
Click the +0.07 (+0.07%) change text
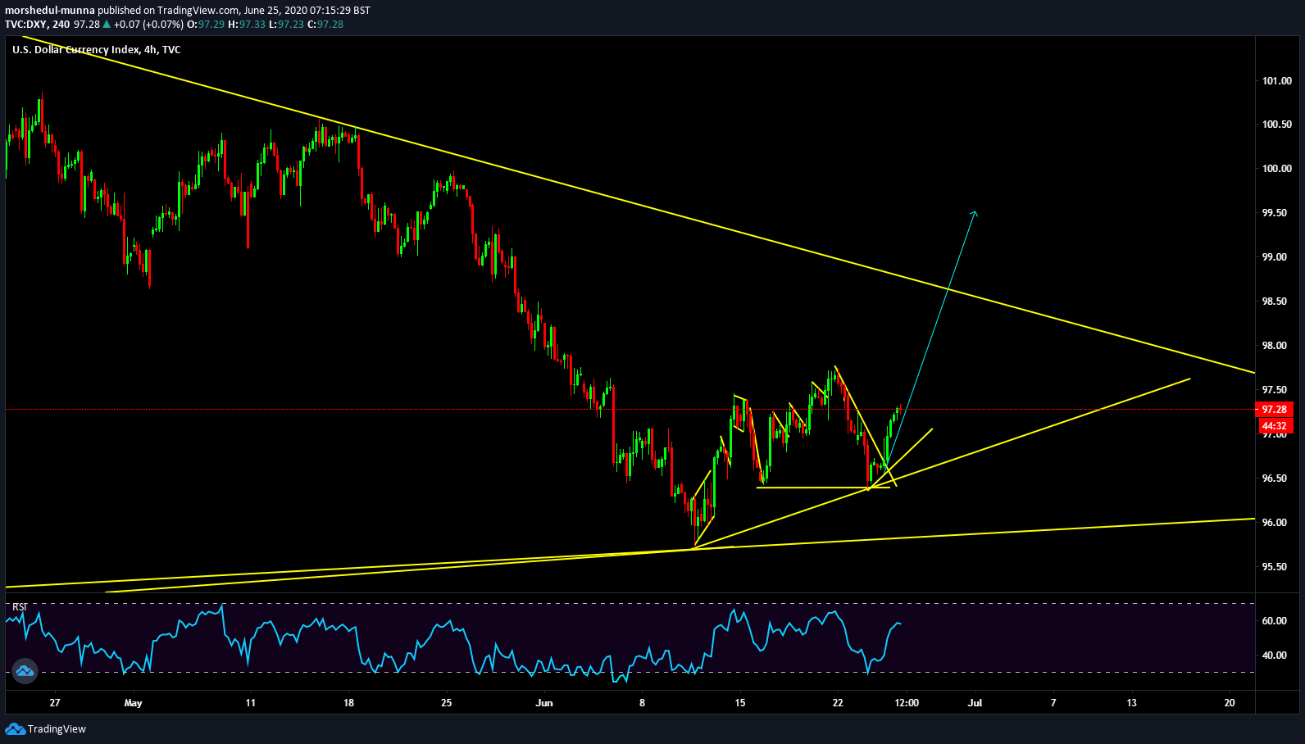pos(149,25)
